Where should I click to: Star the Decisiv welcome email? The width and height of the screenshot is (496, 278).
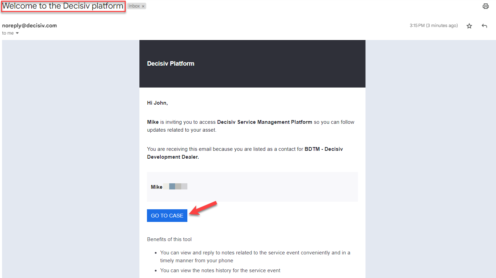pos(469,26)
